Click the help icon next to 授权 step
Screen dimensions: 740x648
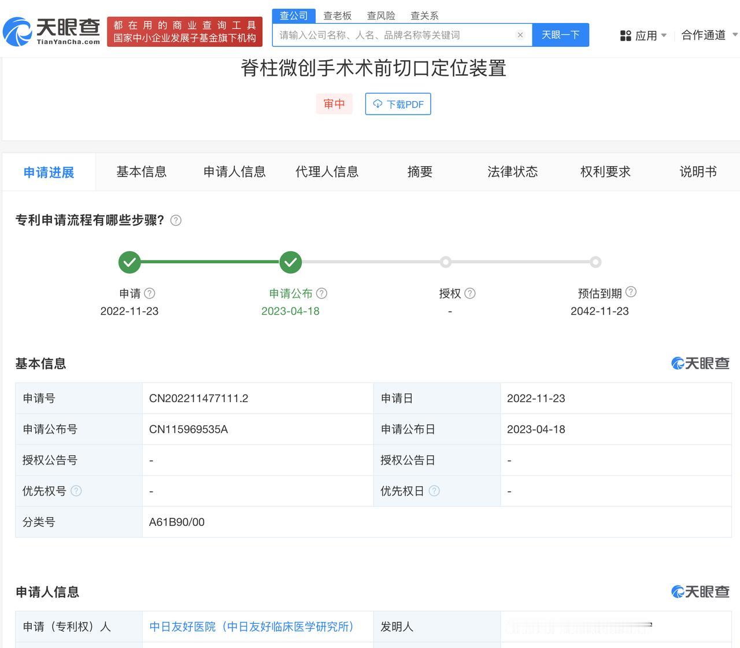pyautogui.click(x=470, y=293)
